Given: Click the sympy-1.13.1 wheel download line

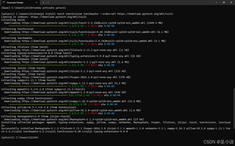Looking at the screenshot, I should pyautogui.click(x=65, y=83).
